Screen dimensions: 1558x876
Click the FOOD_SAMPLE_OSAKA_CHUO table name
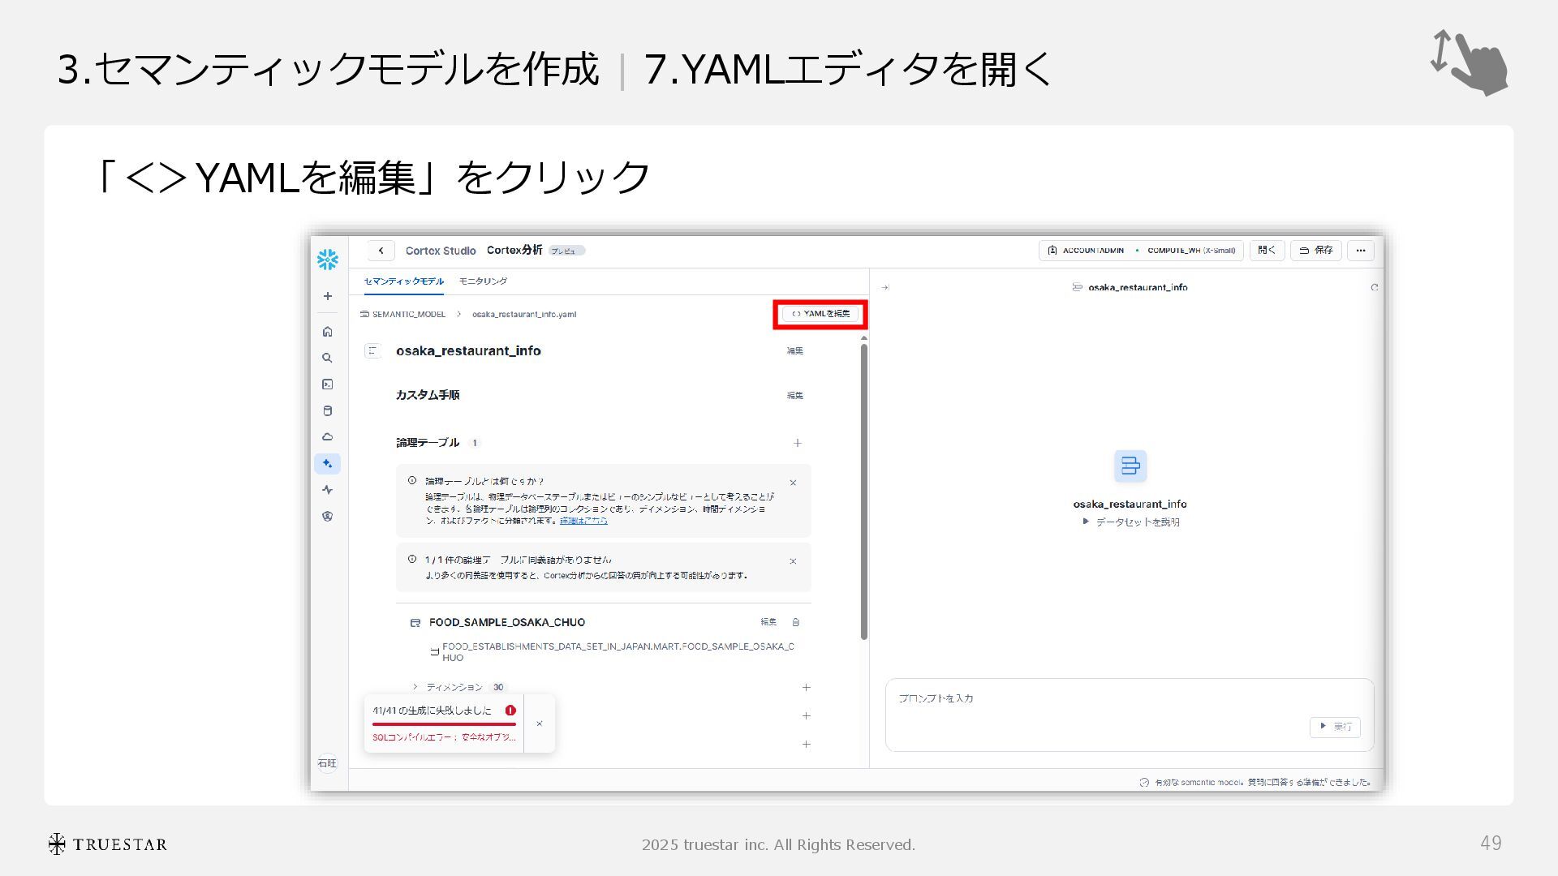[x=507, y=622]
